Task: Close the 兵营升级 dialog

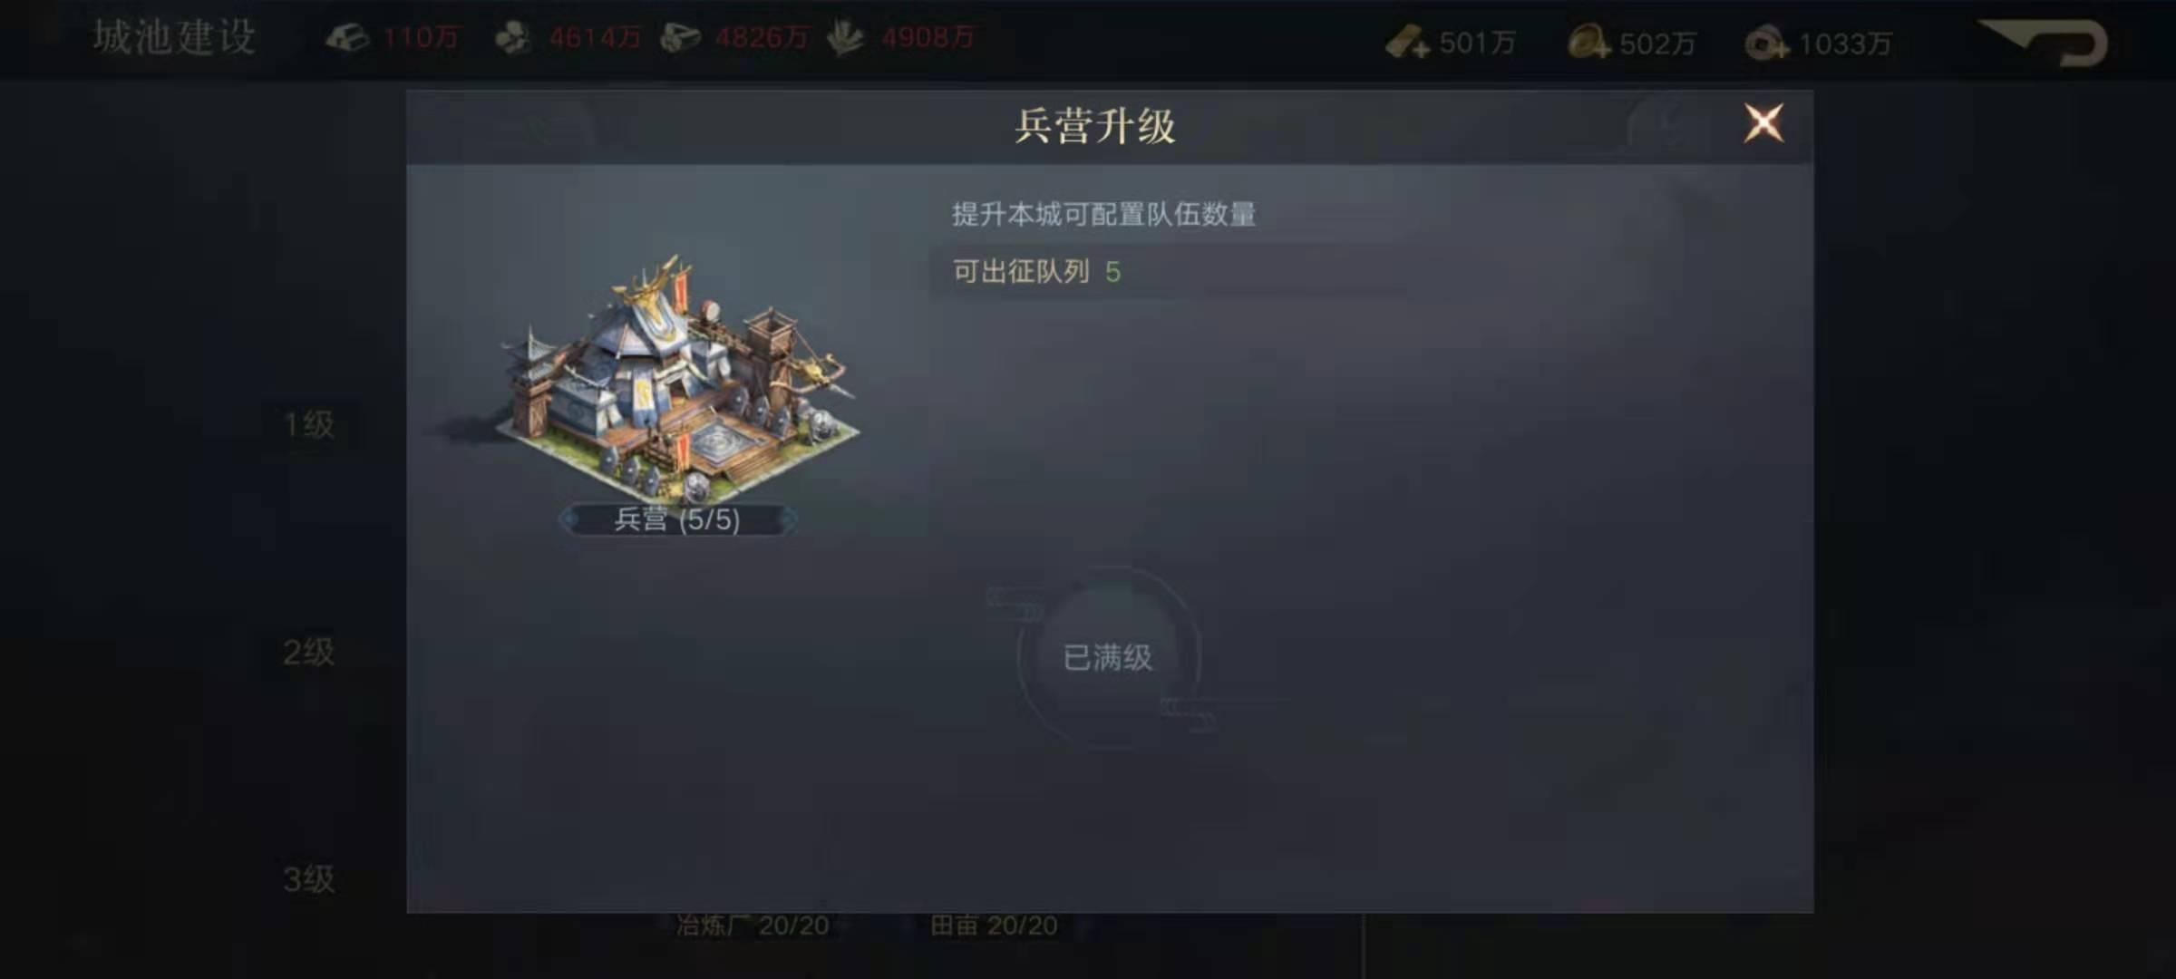Action: (1763, 123)
